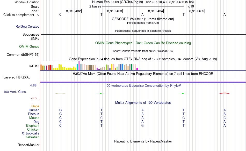Click the 8,910,433 position label

114,11
